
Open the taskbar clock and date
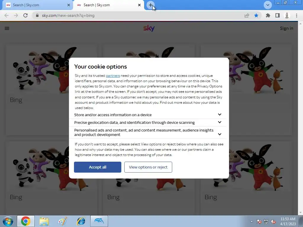(x=288, y=221)
